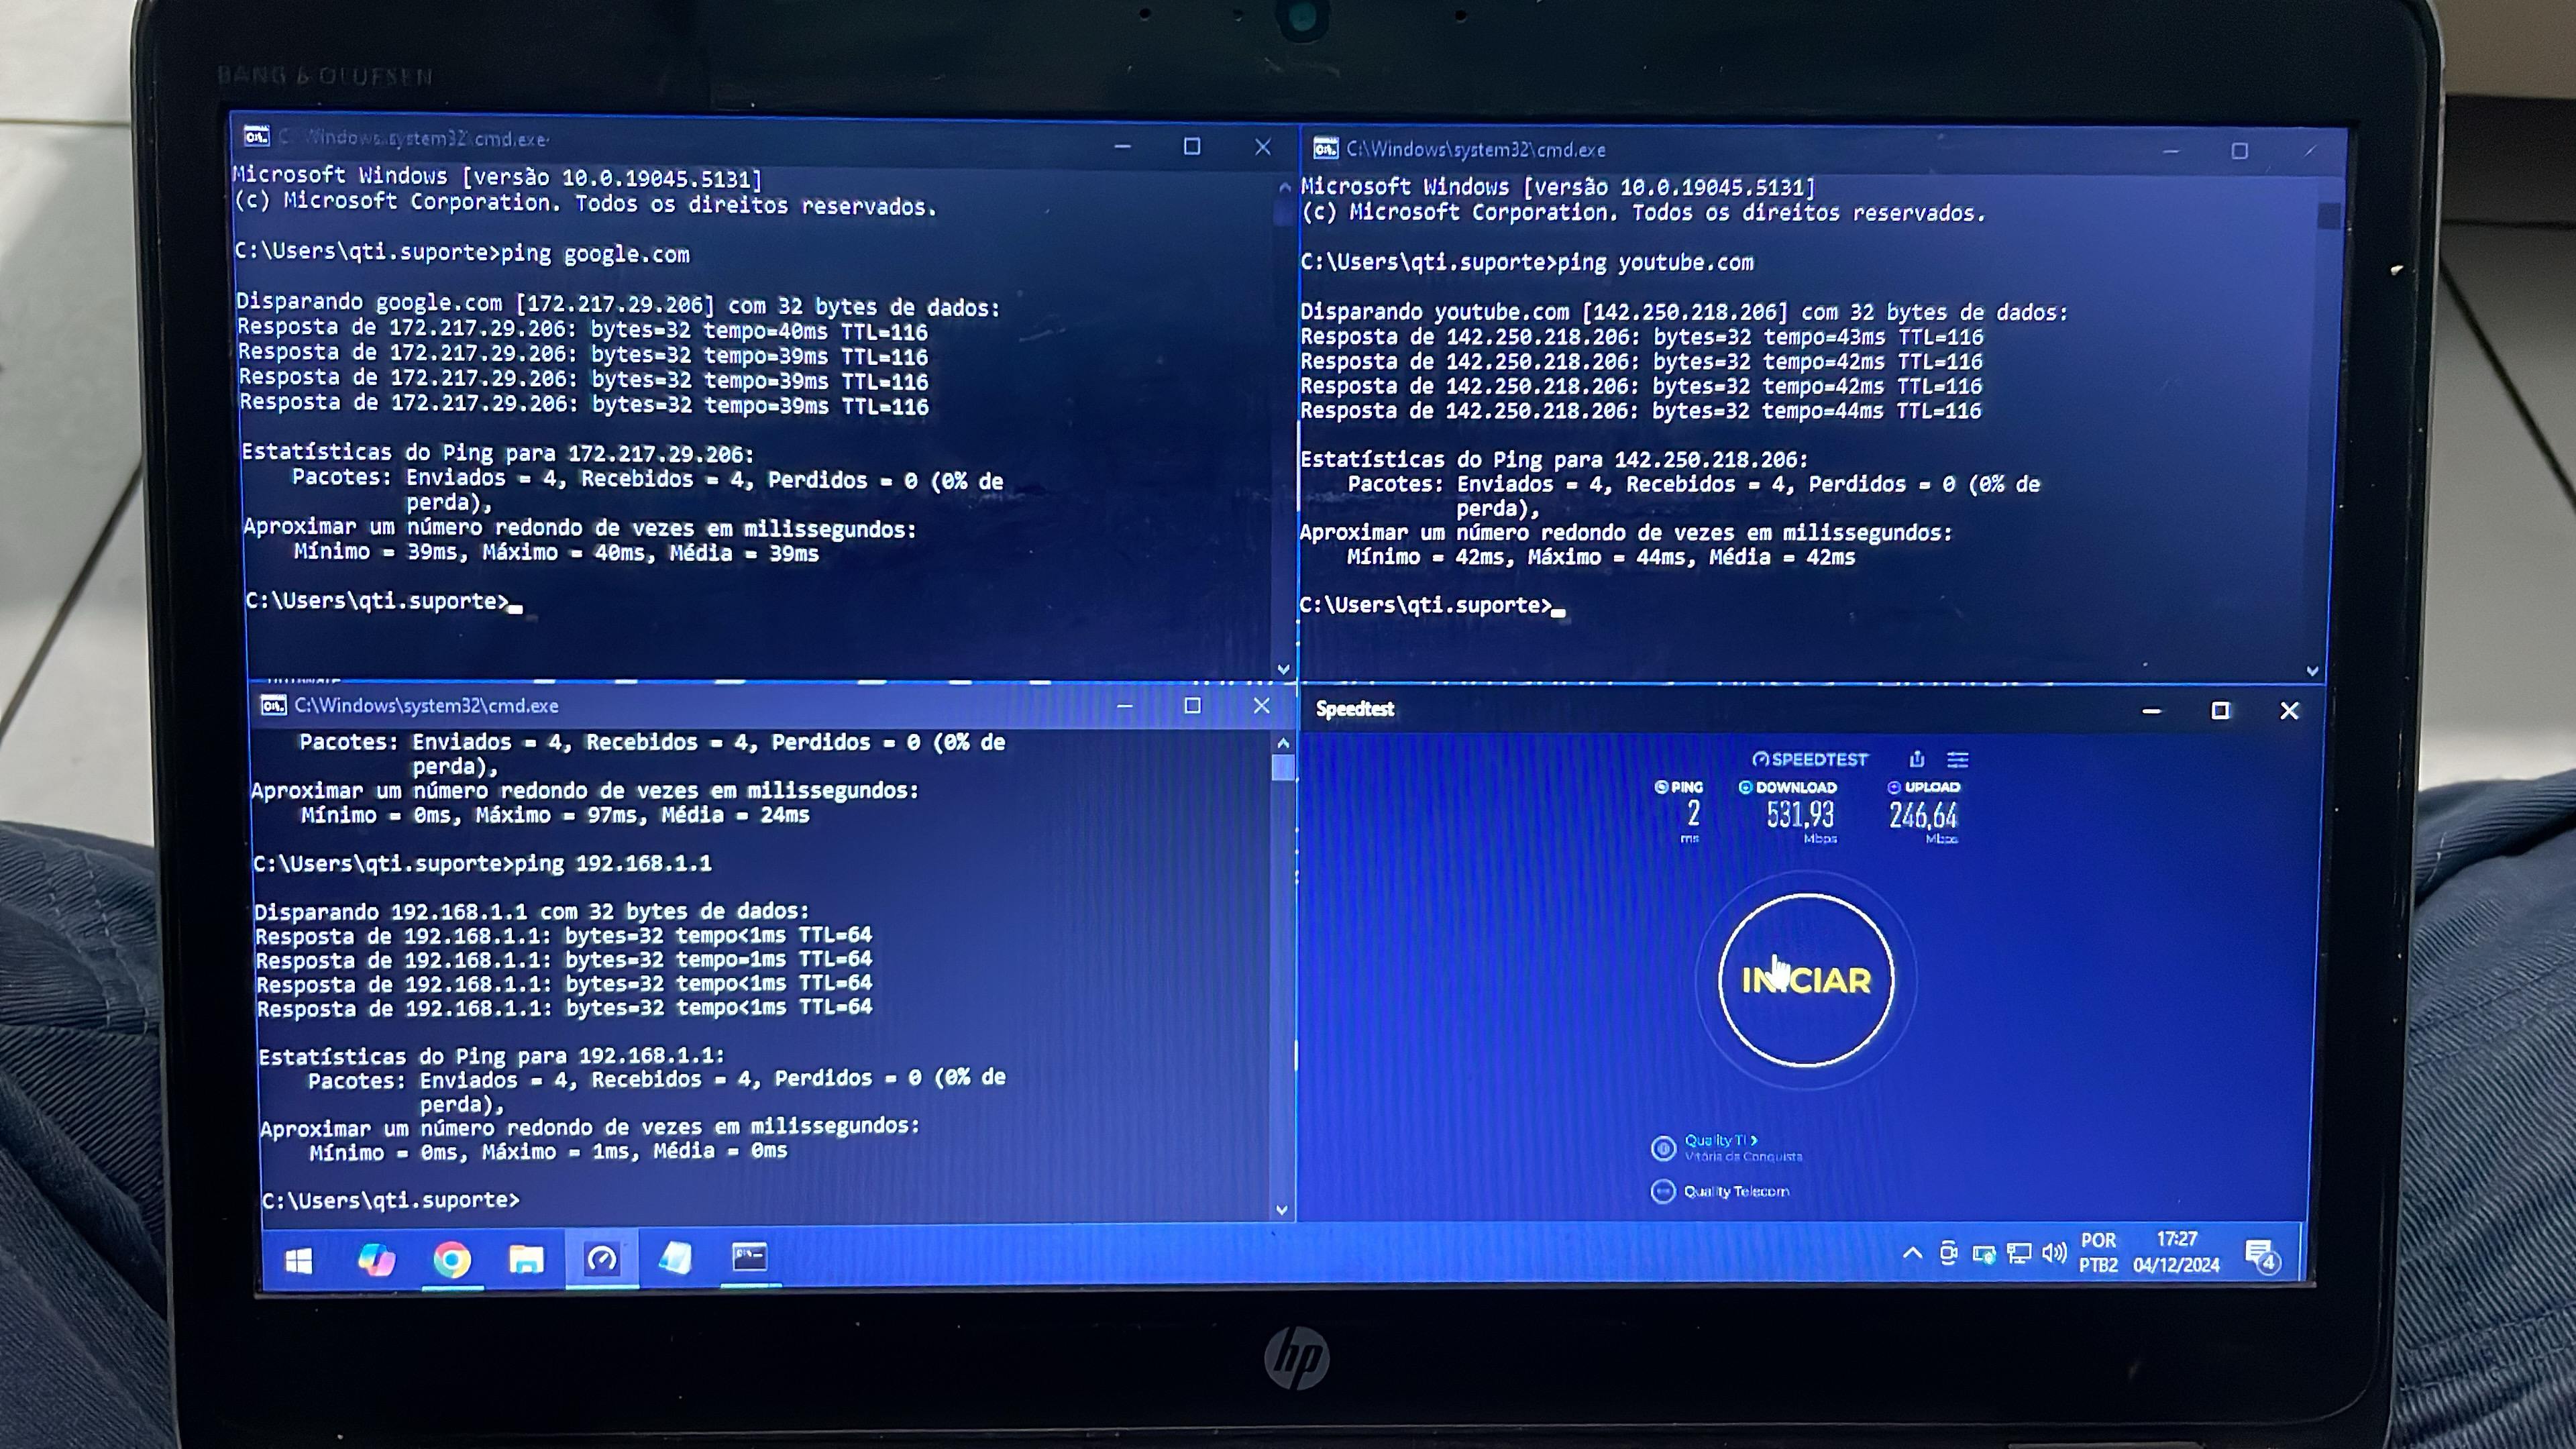This screenshot has height=1449, width=2576.
Task: Open the Windows Start menu
Action: (298, 1261)
